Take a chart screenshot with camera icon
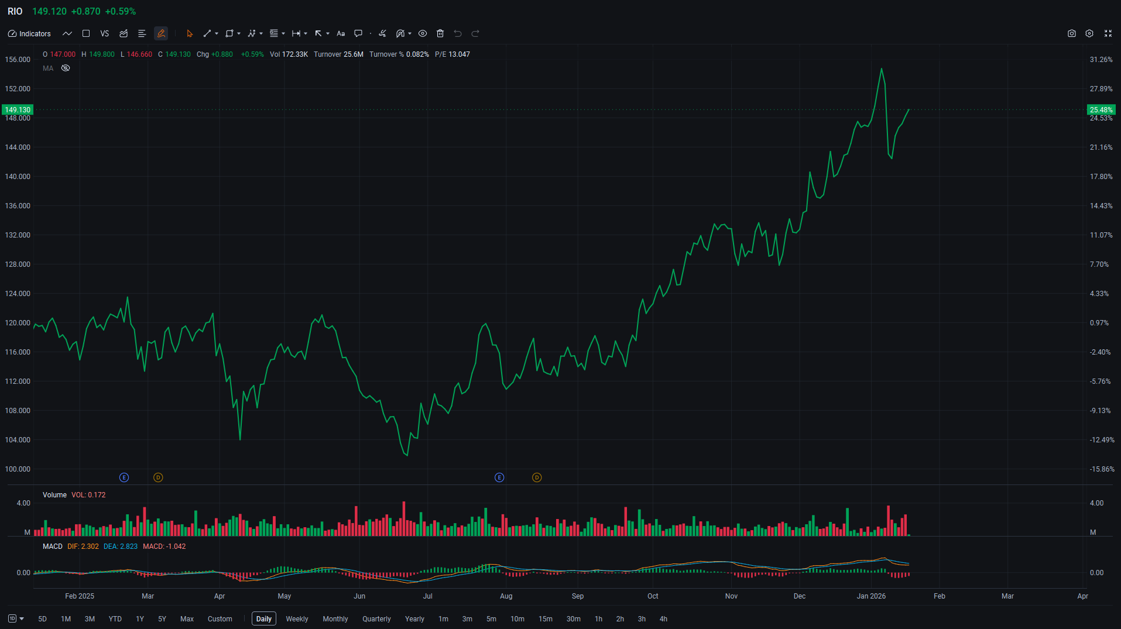 click(1071, 34)
